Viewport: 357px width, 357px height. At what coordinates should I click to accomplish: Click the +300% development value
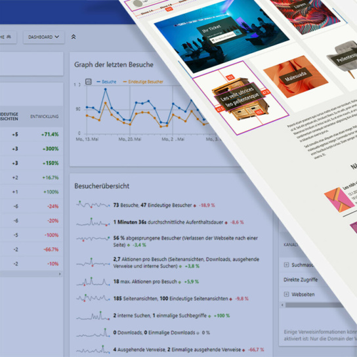click(51, 149)
